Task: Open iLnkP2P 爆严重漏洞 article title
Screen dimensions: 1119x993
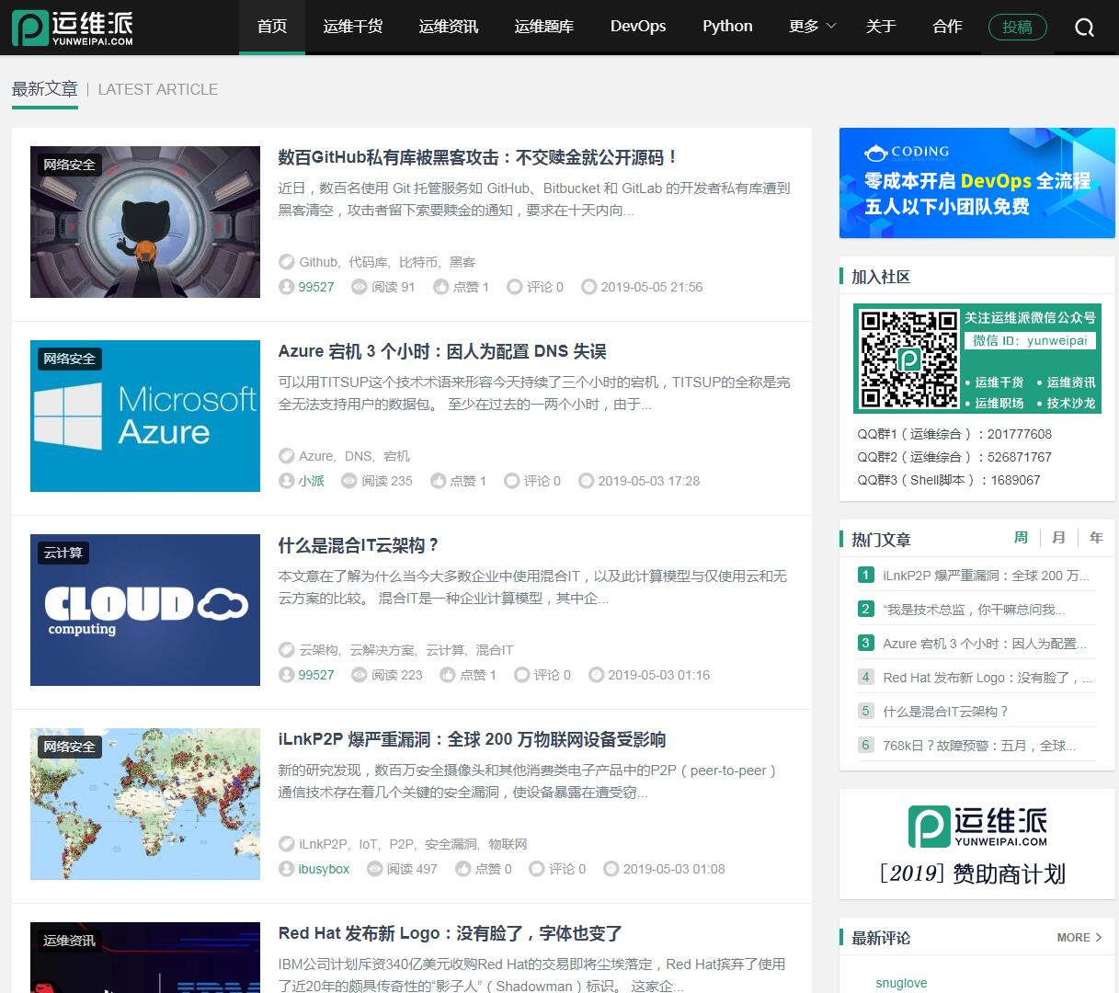Action: pyautogui.click(x=472, y=740)
